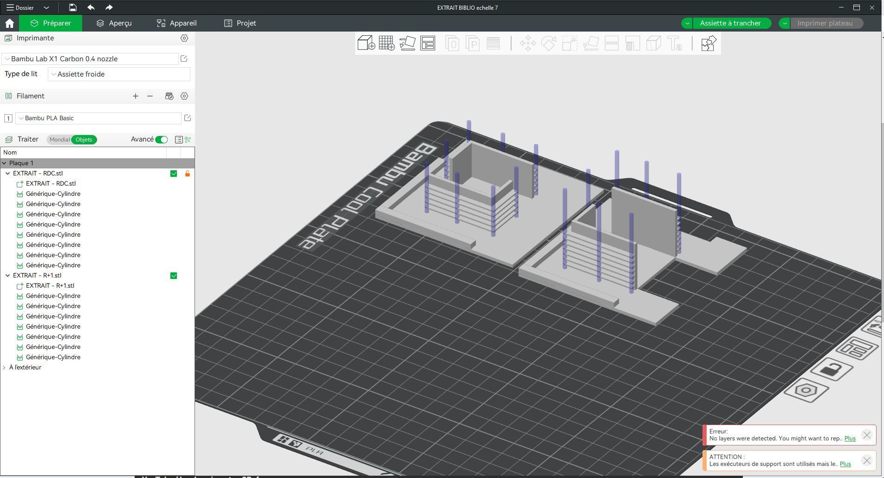Click the Plus link in the error notification
884x478 pixels.
850,439
